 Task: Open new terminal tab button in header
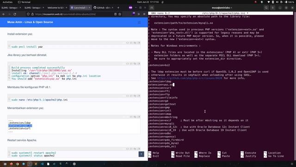point(152,8)
